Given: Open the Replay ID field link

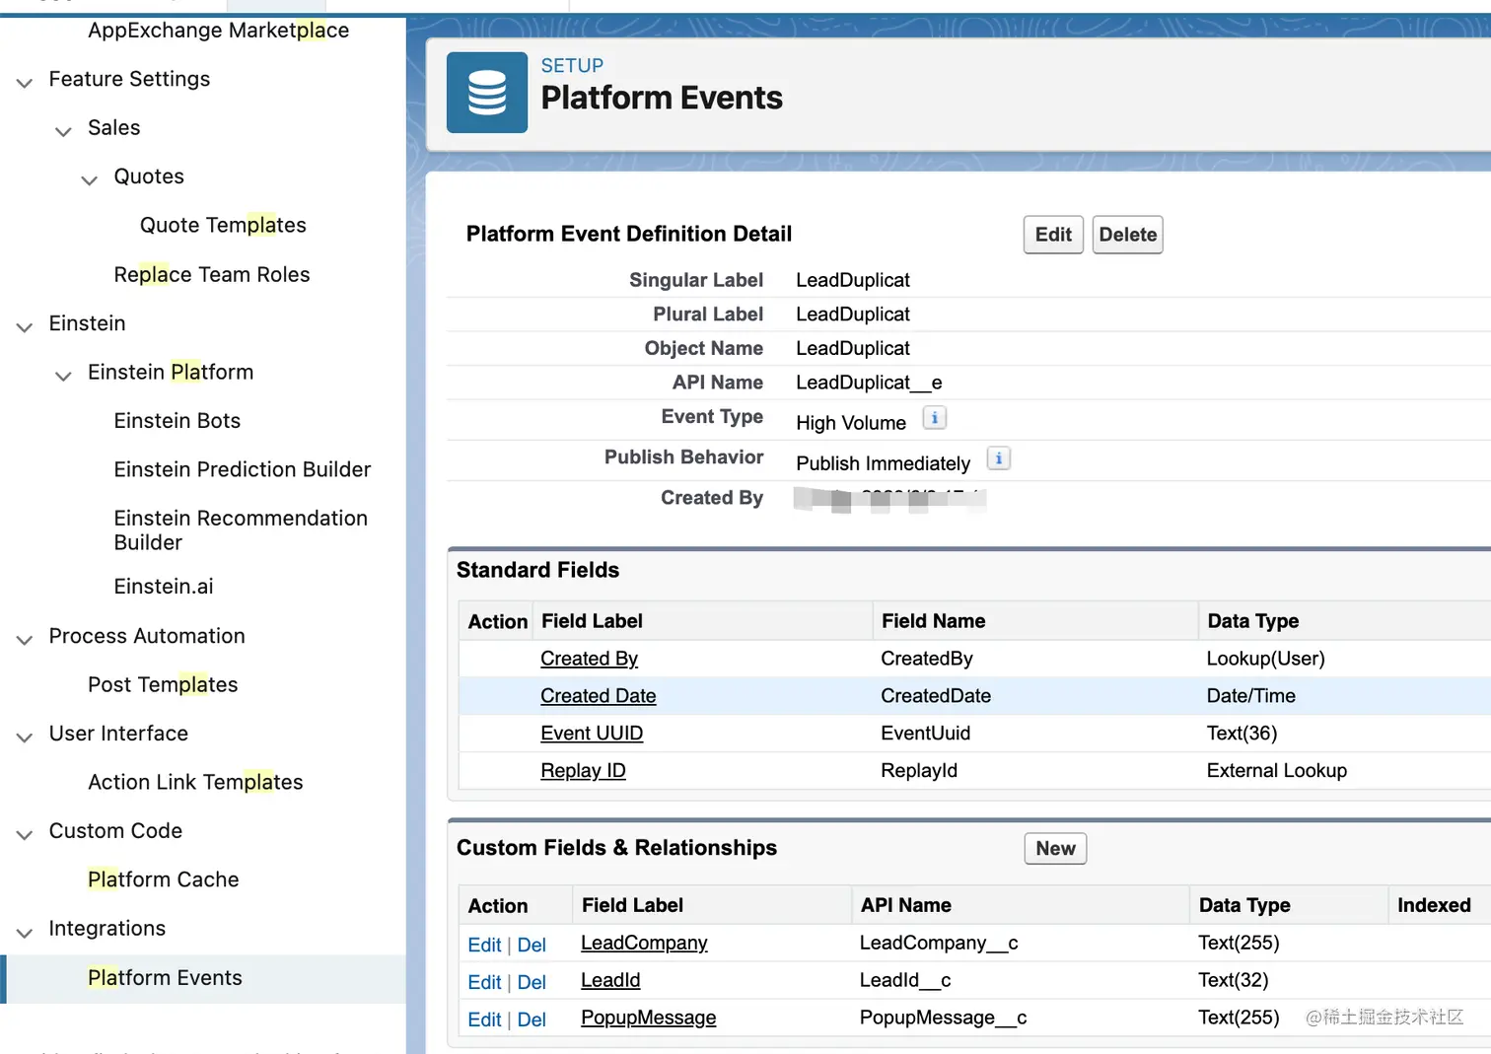Looking at the screenshot, I should click(x=583, y=771).
